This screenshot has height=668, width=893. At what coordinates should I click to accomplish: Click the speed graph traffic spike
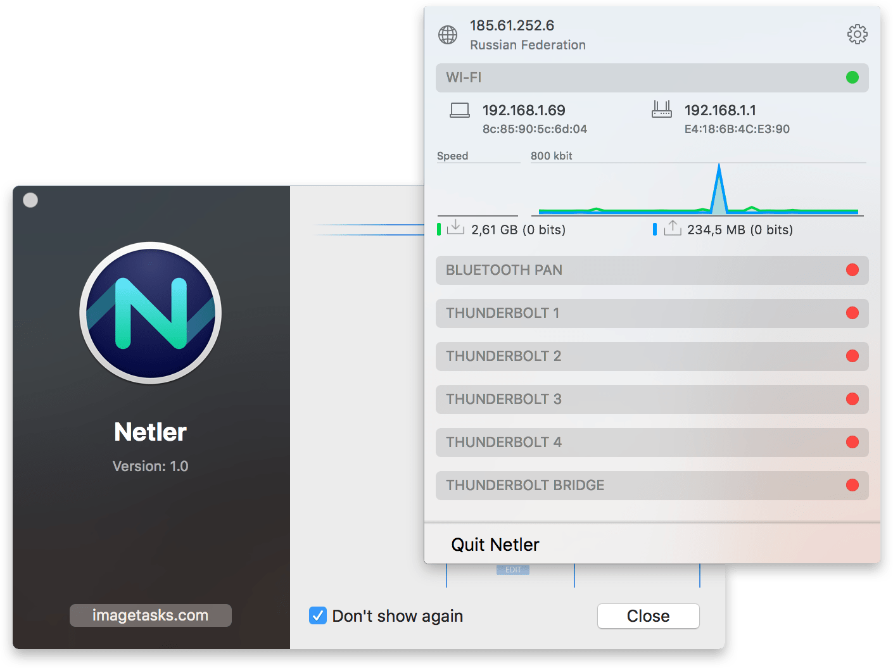point(719,188)
